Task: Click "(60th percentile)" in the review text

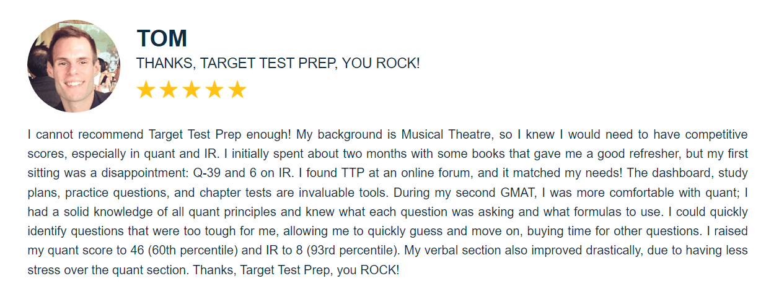Action: [181, 251]
